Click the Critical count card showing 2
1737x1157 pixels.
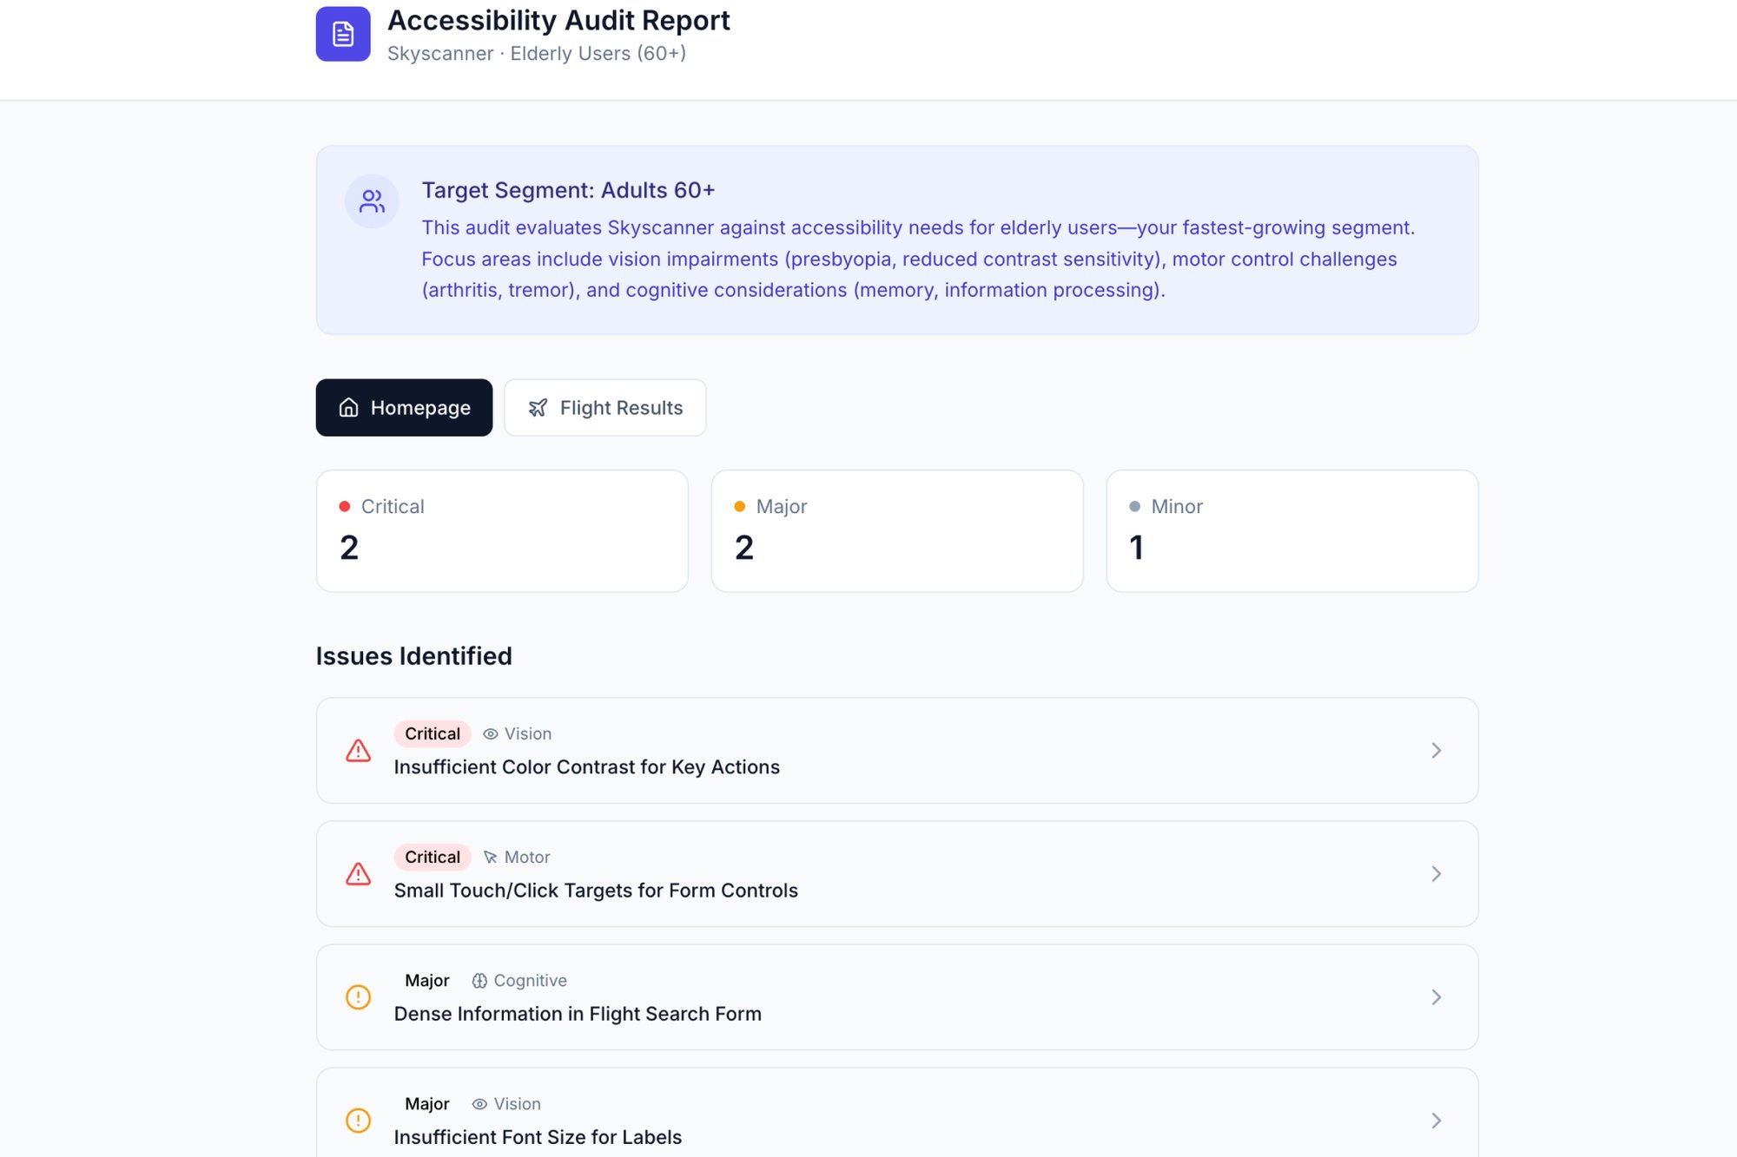click(x=502, y=530)
